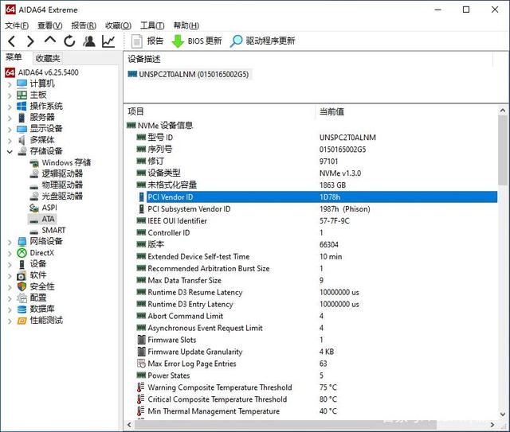Screen dimensions: 510x432
Task: Click the Refresh toolbar icon
Action: [x=69, y=41]
